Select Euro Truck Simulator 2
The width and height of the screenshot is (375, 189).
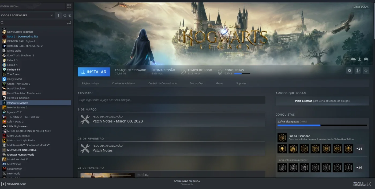tap(21, 55)
